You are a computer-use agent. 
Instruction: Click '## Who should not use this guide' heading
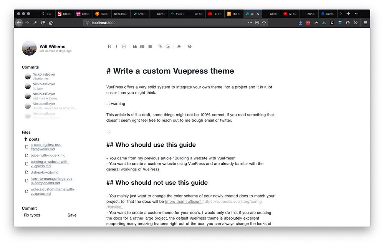[x=157, y=182]
